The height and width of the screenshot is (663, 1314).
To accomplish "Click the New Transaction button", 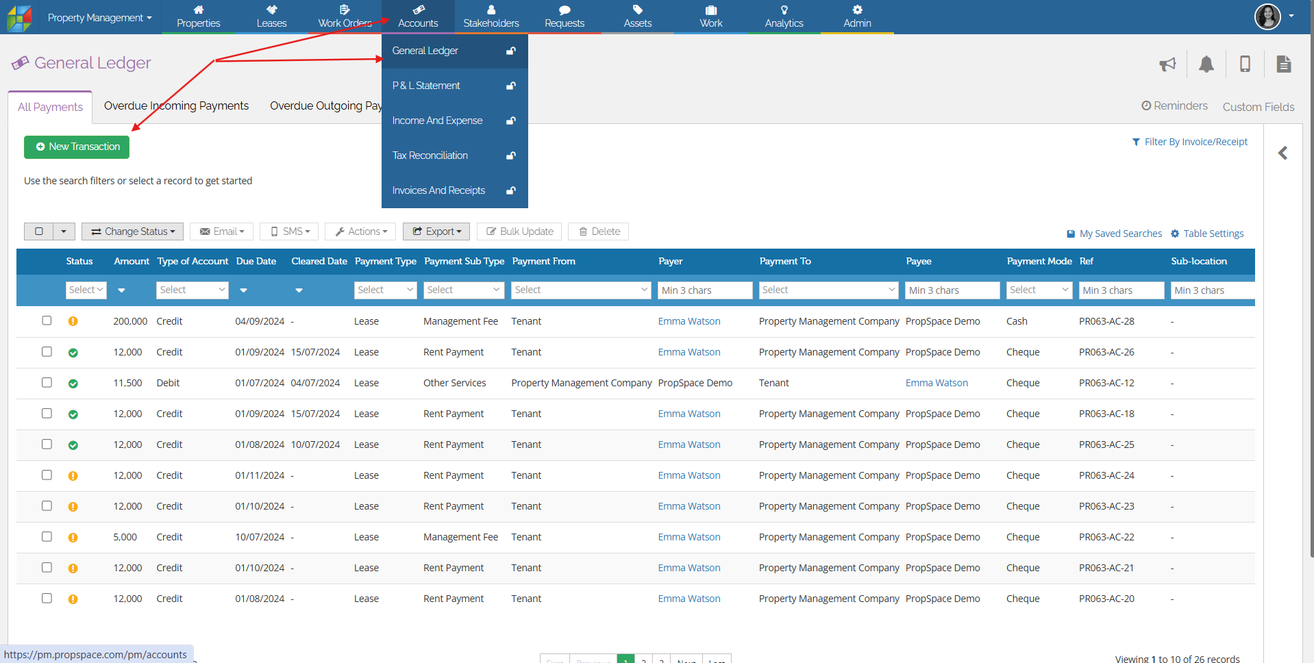I will pos(77,147).
